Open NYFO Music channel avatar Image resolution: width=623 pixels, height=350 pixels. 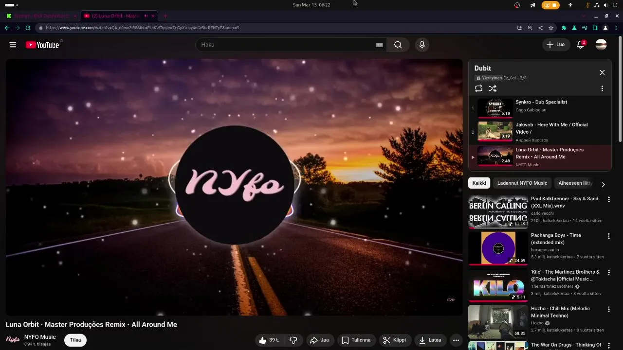[13, 340]
